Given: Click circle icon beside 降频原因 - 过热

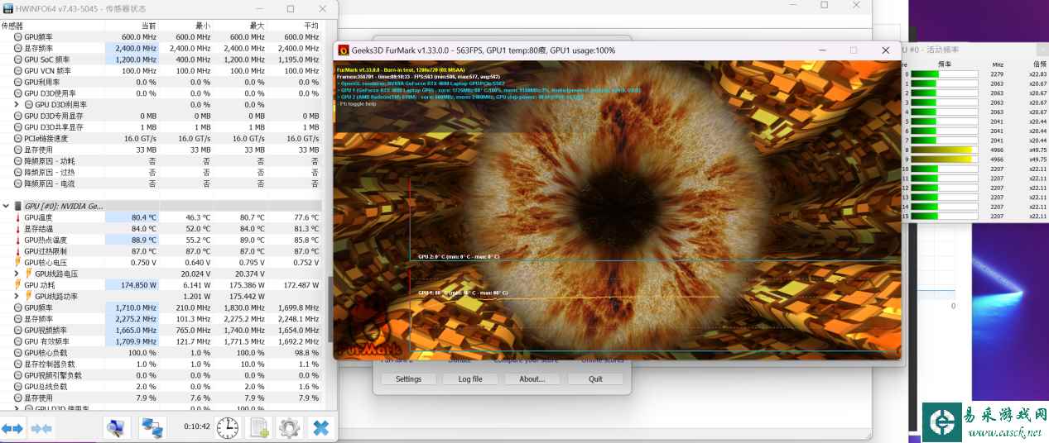Looking at the screenshot, I should coord(17,173).
